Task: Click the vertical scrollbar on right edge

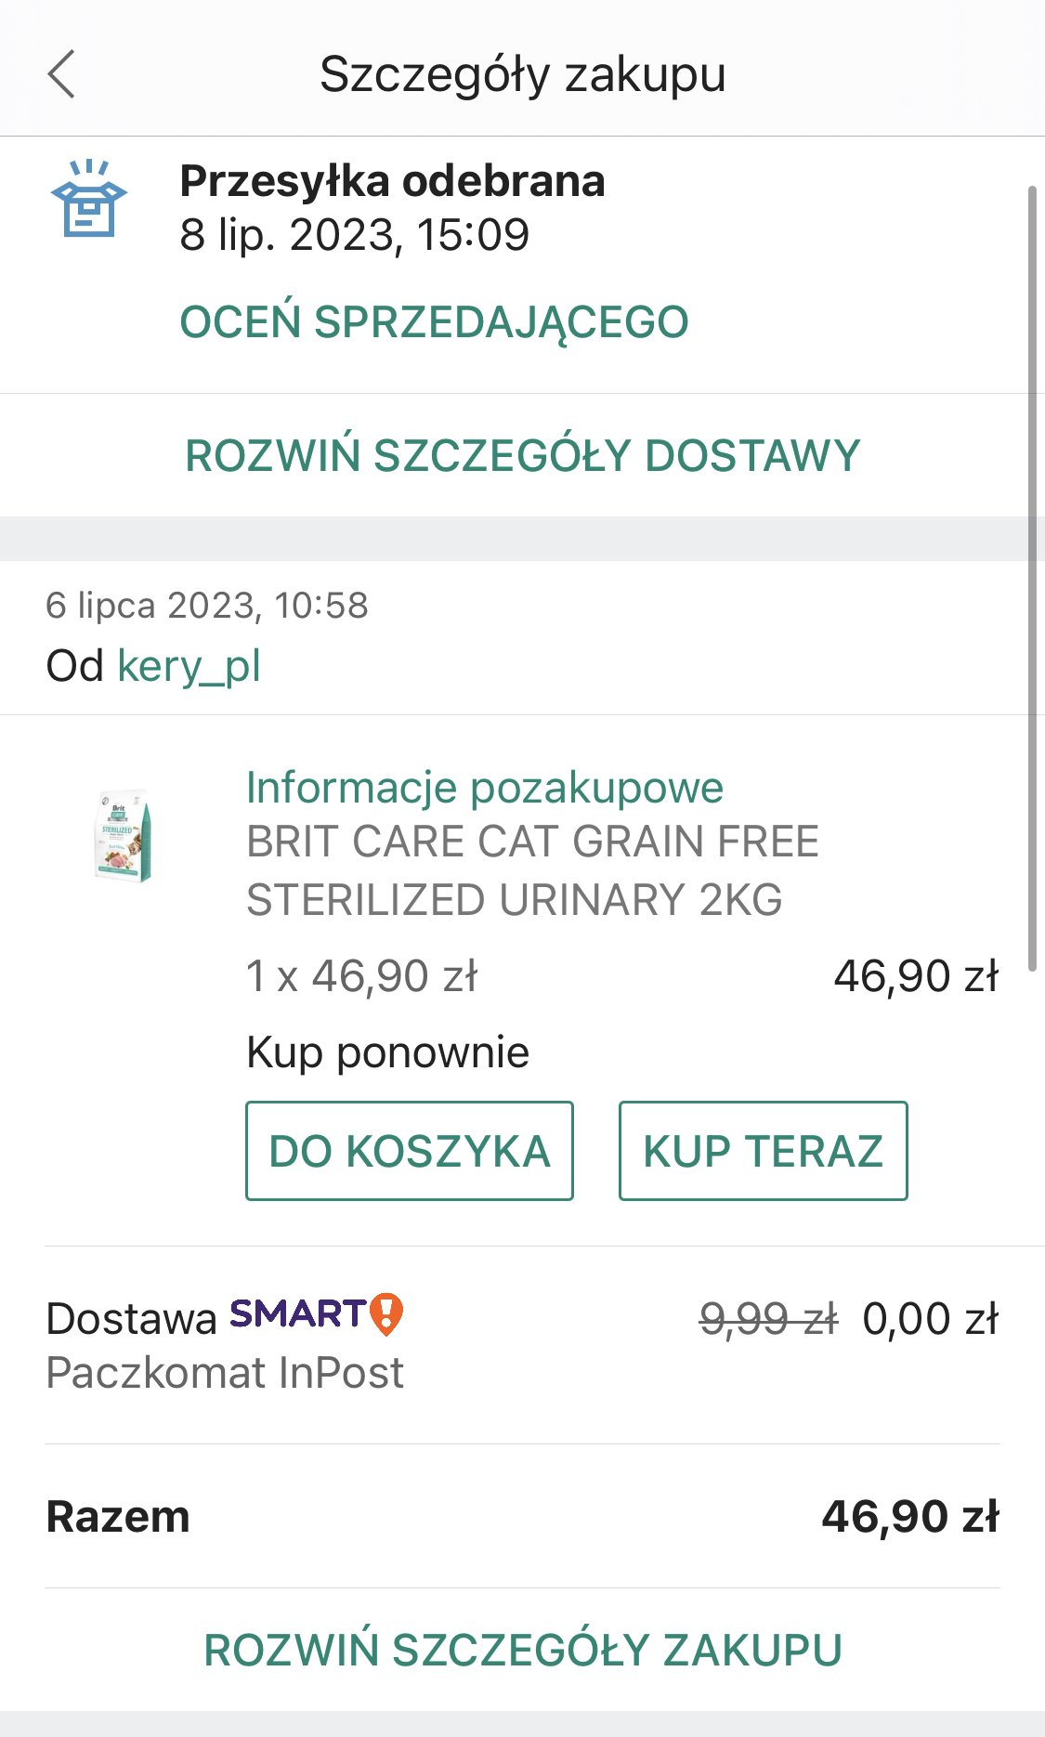Action: coord(1032,578)
